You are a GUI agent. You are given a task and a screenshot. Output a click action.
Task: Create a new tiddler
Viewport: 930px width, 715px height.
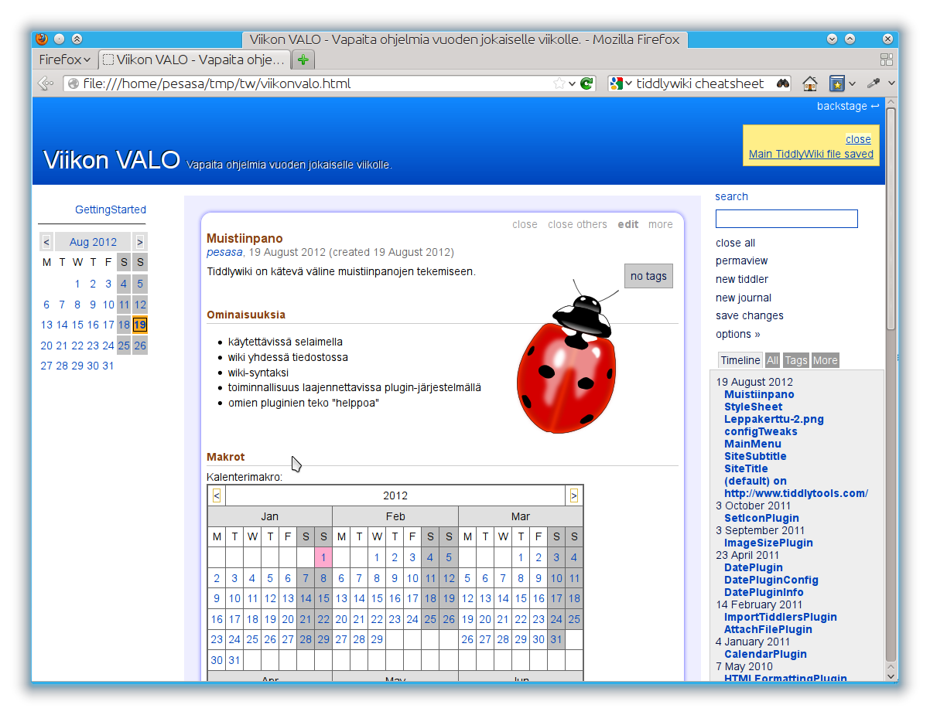click(742, 279)
